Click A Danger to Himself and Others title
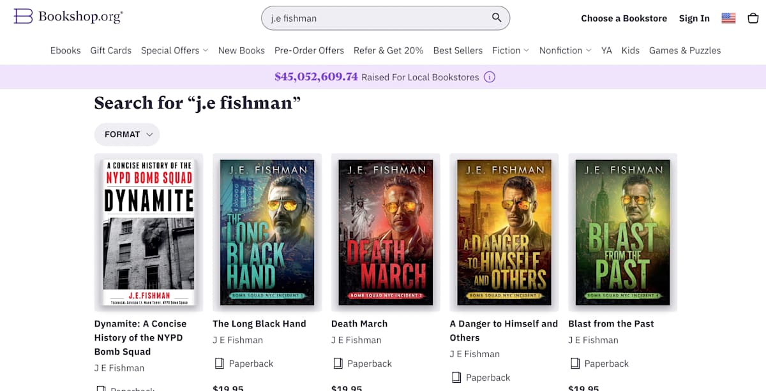The image size is (766, 391). (504, 330)
